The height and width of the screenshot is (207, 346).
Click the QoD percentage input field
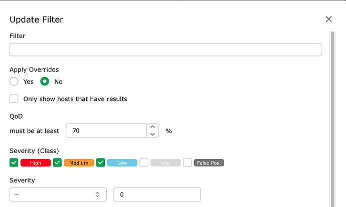[x=106, y=130]
